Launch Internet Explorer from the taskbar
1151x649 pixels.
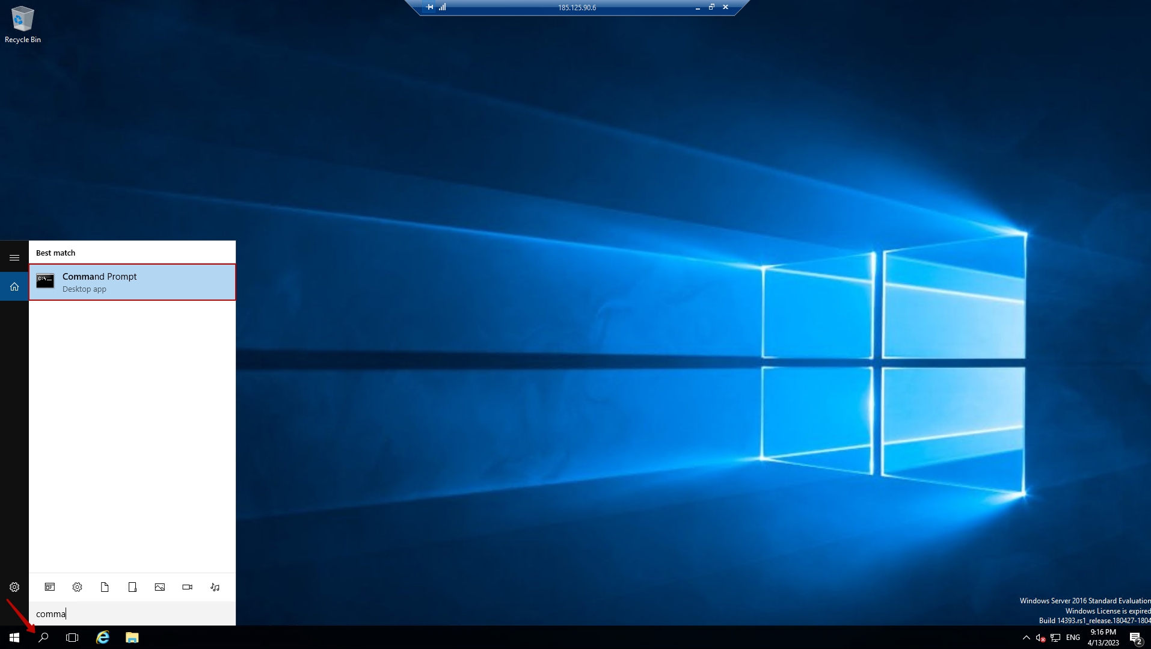pos(103,638)
